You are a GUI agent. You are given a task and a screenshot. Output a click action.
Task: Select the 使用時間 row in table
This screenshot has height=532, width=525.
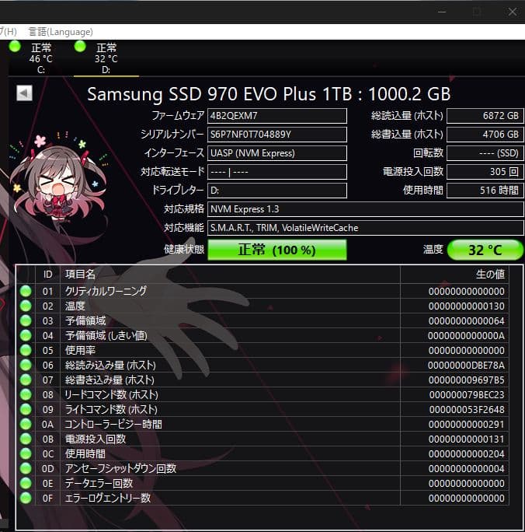click(262, 453)
